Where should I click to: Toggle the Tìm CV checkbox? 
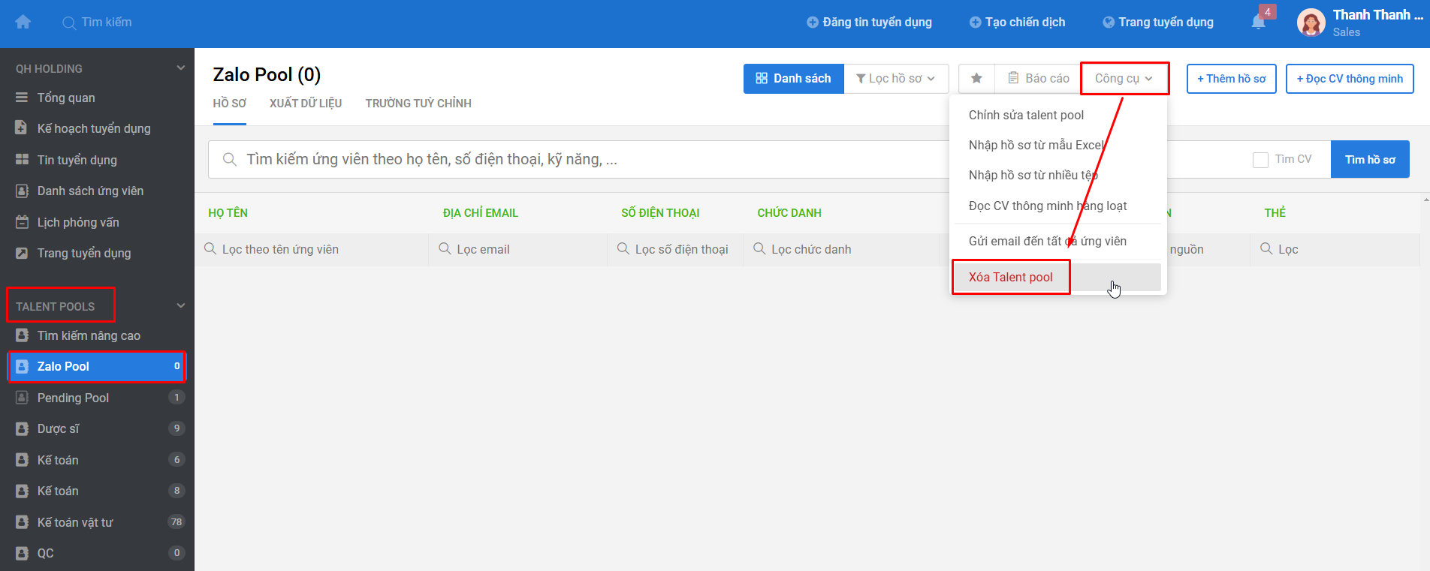[1260, 160]
